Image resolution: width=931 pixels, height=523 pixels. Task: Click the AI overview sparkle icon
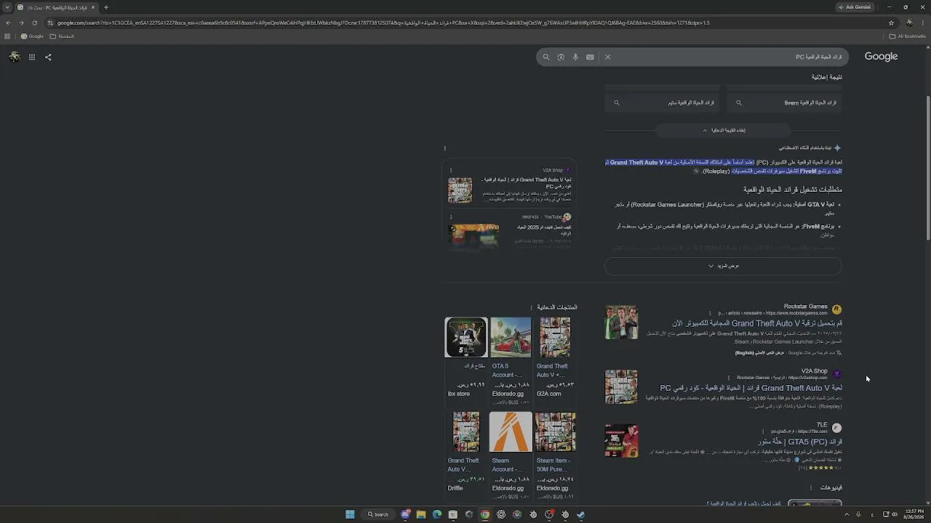pos(837,147)
